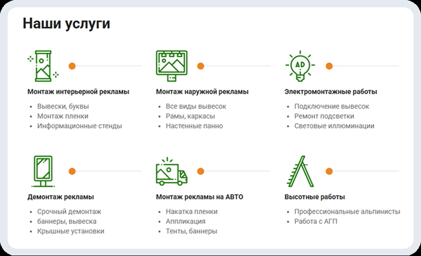The height and width of the screenshot is (256, 421).
Task: Click the outdoor billboard icon
Action: coord(172,66)
